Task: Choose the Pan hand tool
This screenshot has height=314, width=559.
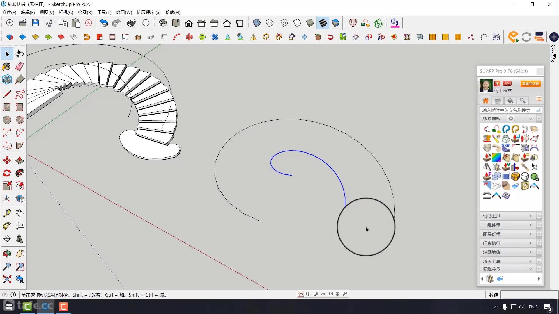Action: (x=20, y=254)
